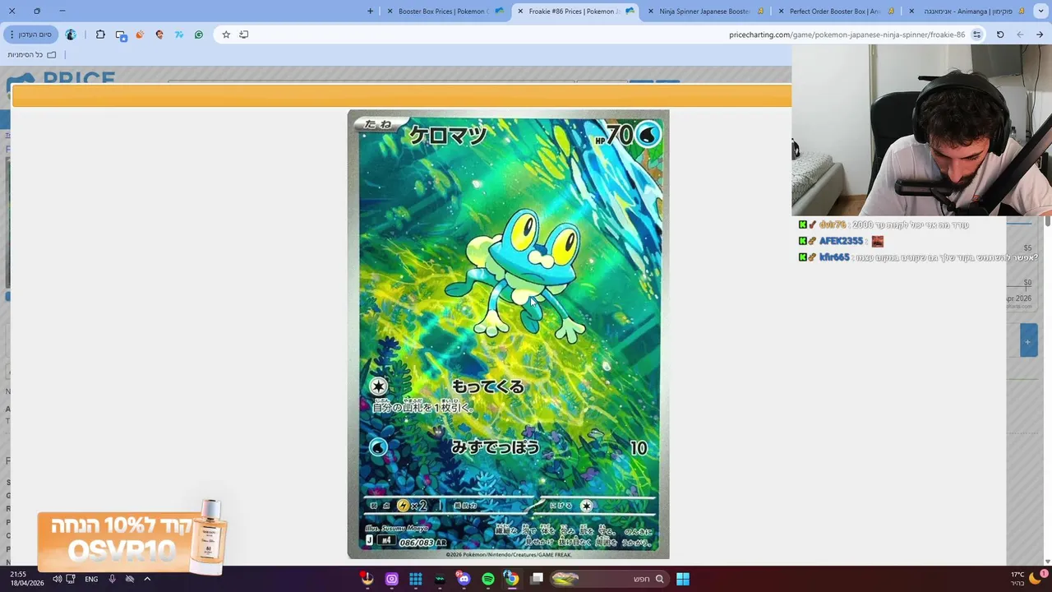Click chat username kfir645
The image size is (1052, 592).
(x=834, y=257)
